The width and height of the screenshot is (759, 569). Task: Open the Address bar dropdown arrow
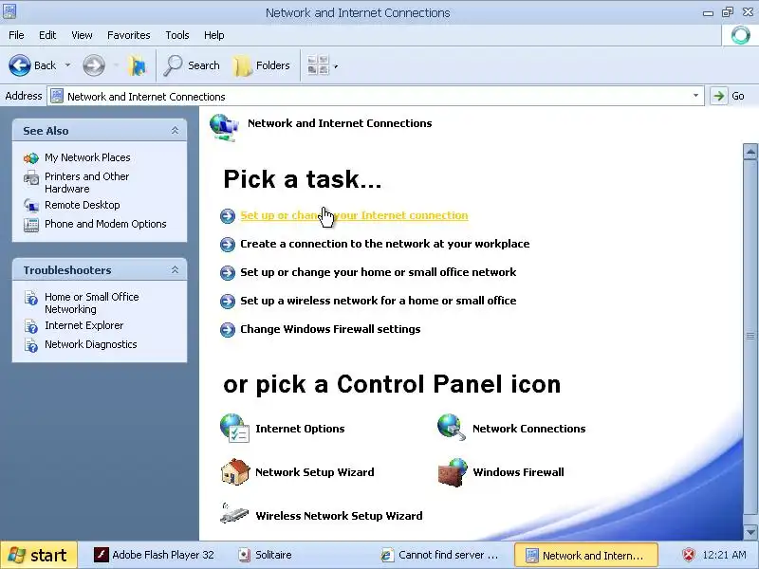click(x=695, y=96)
